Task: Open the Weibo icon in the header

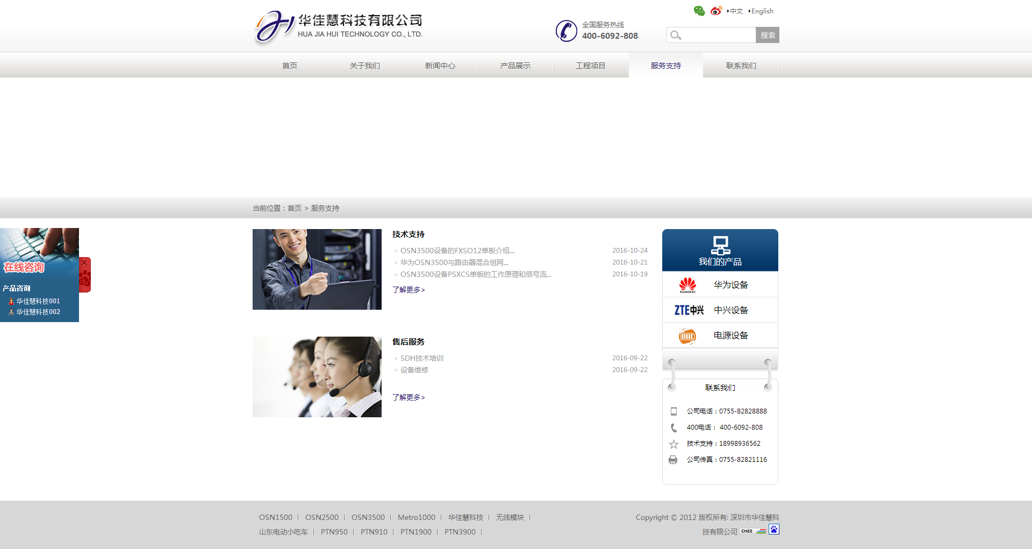Action: click(716, 11)
